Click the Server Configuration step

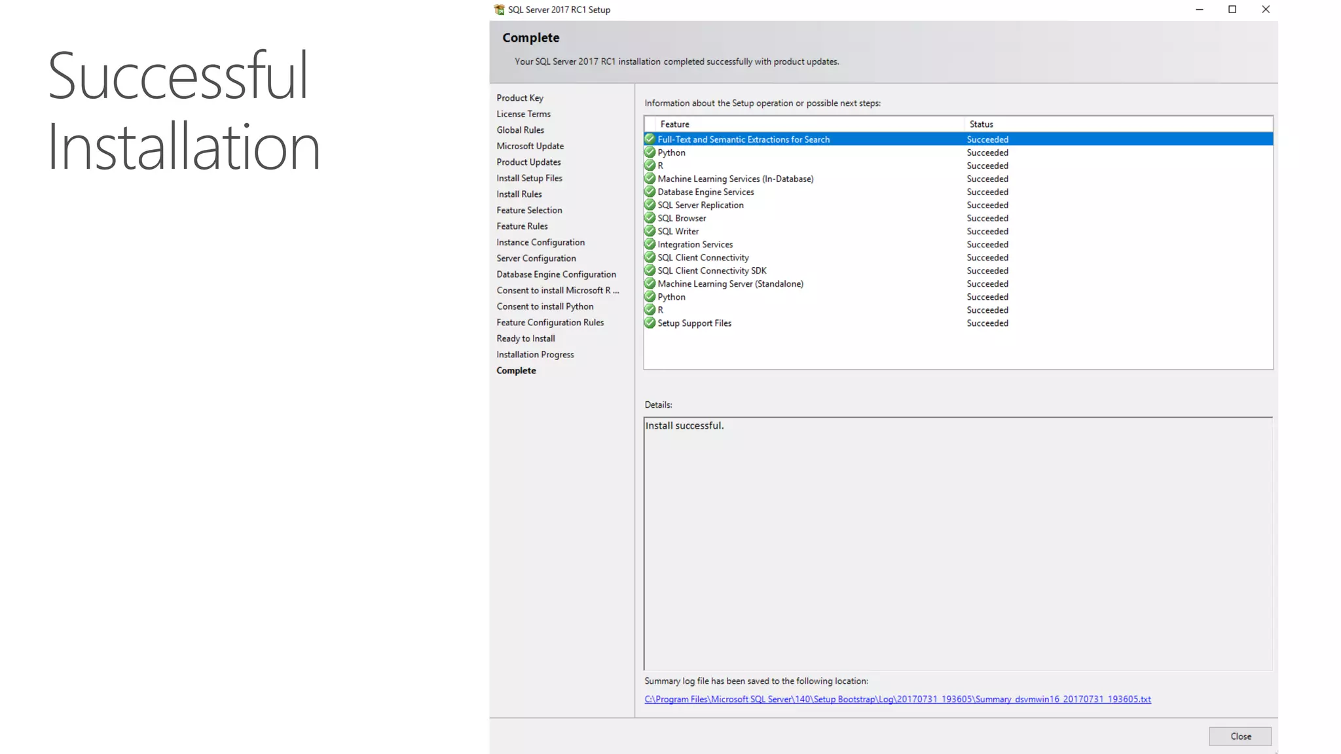click(536, 258)
